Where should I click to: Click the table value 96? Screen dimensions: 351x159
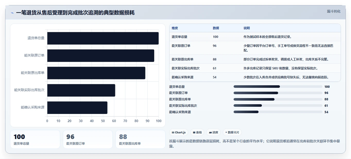[x=215, y=46]
